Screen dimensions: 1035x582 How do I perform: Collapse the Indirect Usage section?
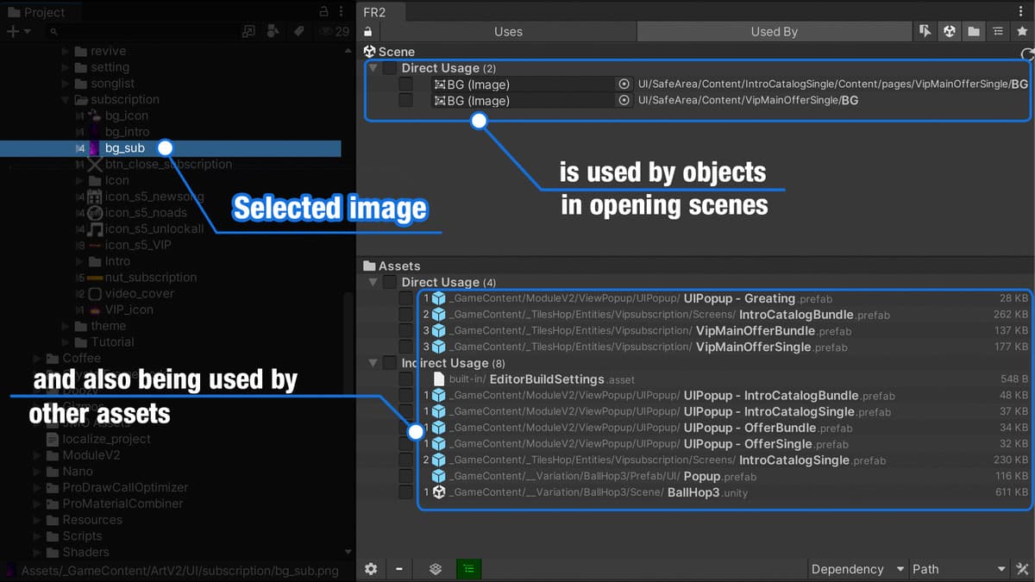pyautogui.click(x=373, y=363)
